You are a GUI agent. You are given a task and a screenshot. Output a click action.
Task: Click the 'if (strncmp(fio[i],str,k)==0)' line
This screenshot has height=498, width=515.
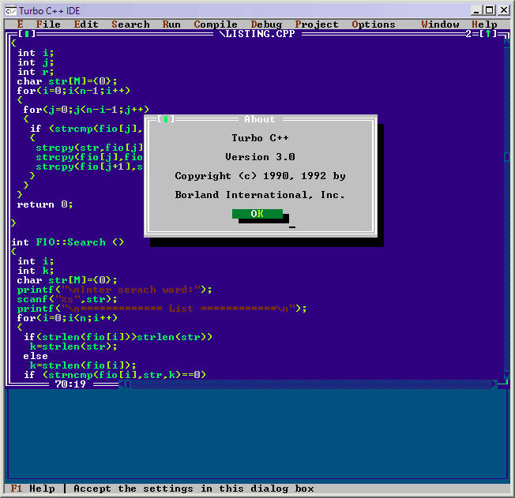click(x=115, y=375)
